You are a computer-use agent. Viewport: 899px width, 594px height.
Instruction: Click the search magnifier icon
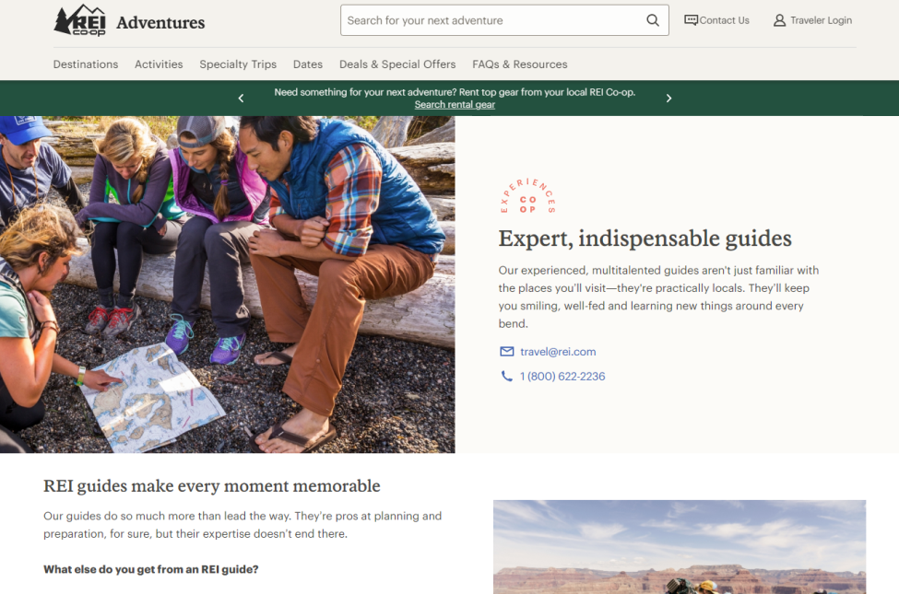(653, 20)
